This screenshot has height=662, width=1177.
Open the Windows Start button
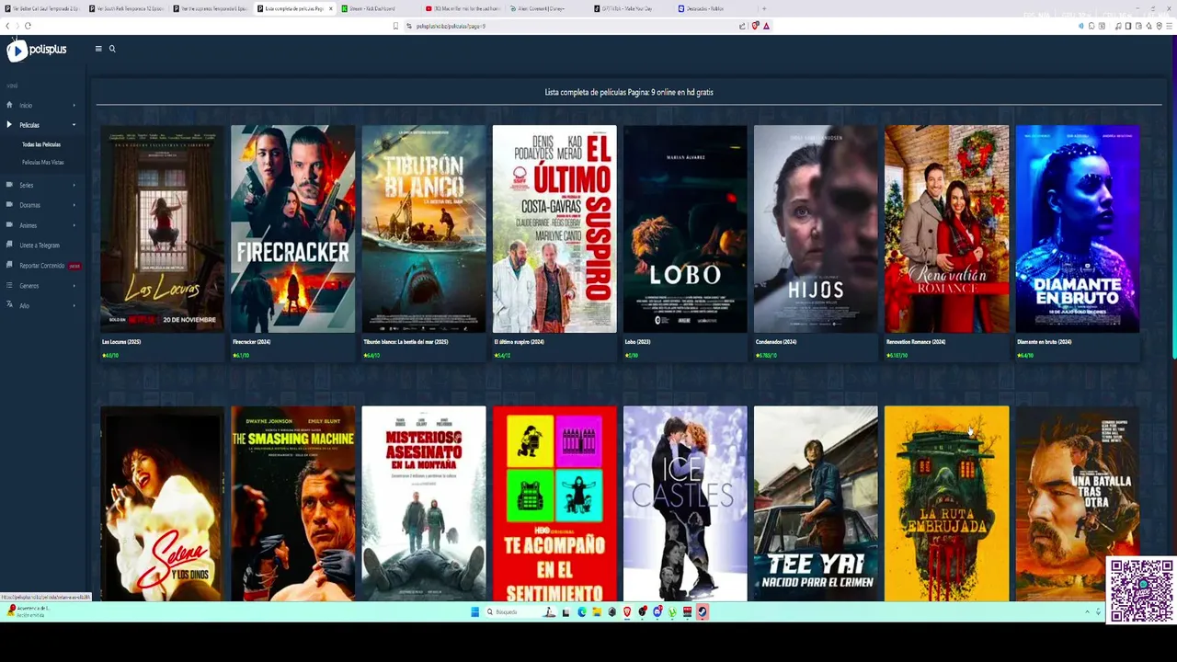tap(474, 611)
